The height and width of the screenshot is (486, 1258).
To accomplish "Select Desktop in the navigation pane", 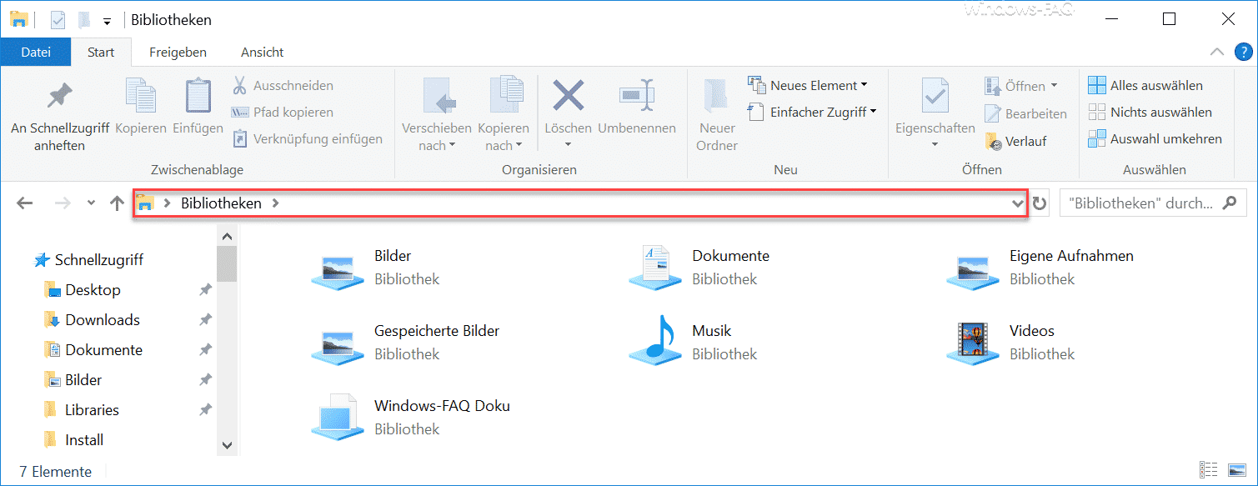I will point(82,290).
